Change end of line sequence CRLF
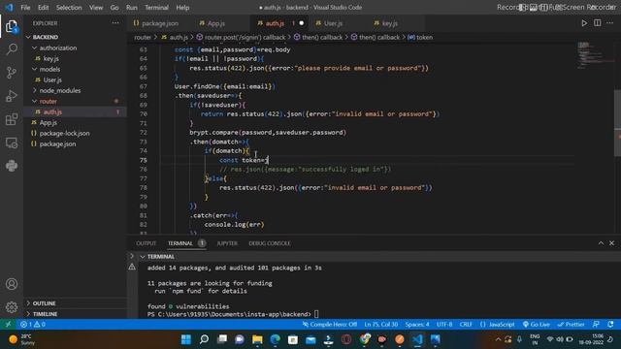 (x=466, y=325)
